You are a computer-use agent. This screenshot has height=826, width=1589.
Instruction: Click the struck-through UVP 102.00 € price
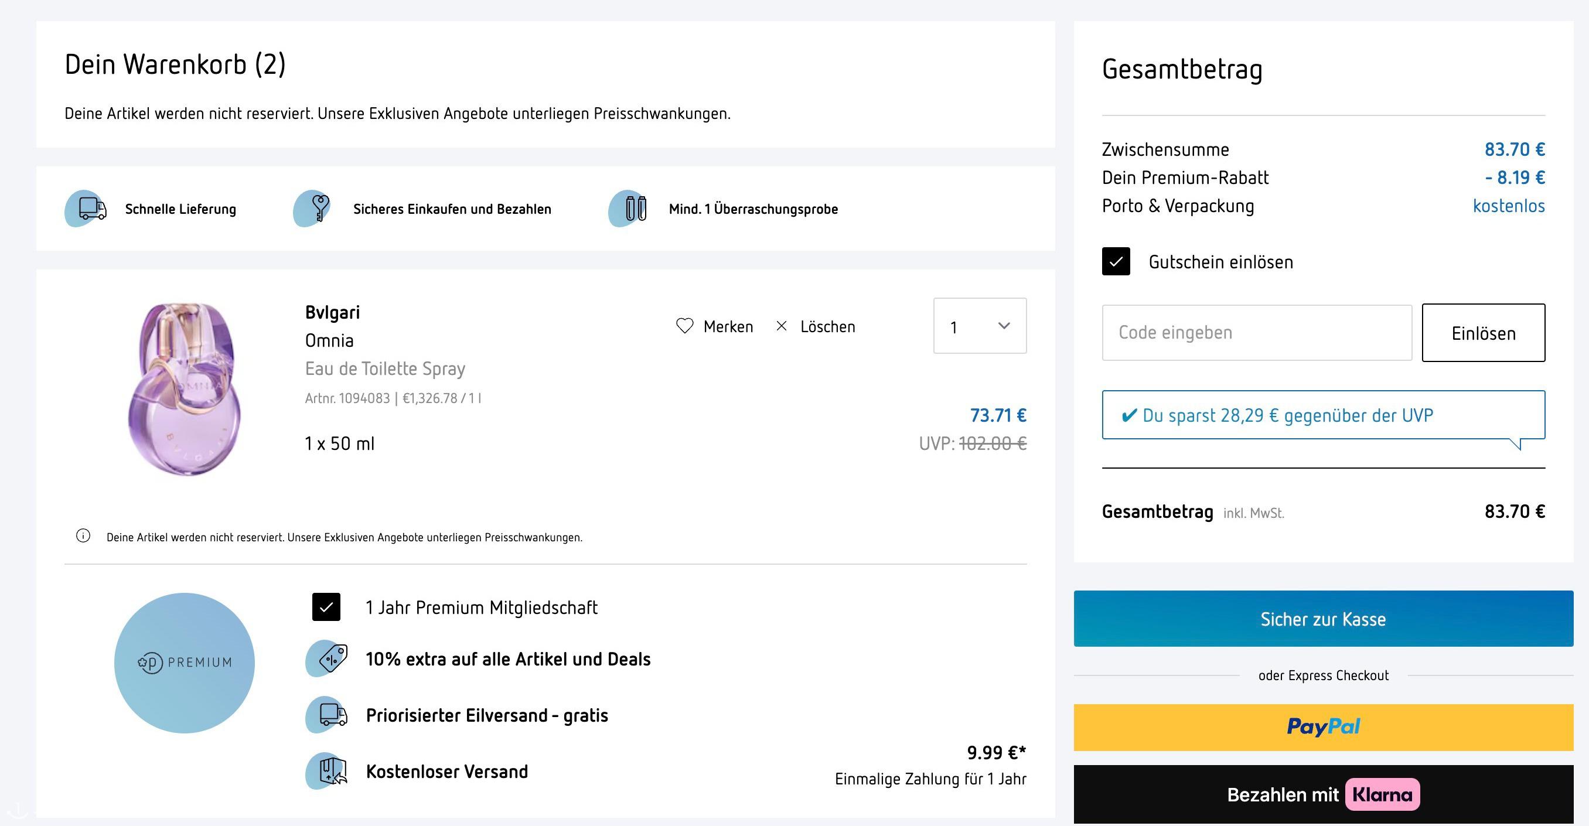pos(993,443)
